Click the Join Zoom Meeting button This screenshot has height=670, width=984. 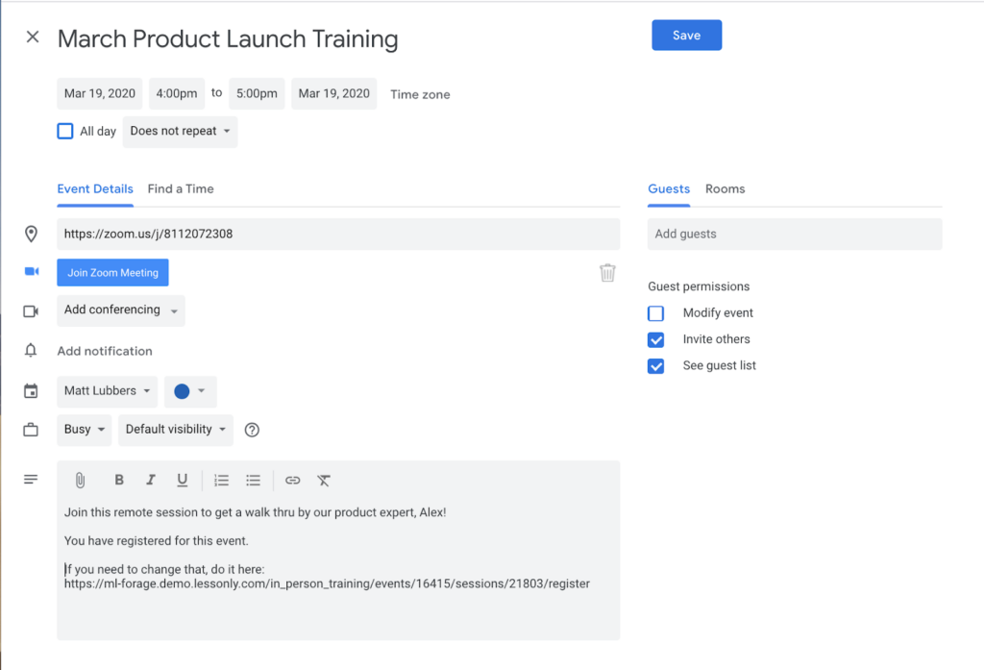pyautogui.click(x=113, y=273)
